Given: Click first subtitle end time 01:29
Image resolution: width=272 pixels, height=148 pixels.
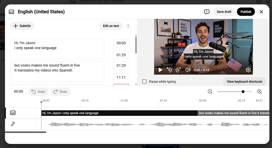Looking at the screenshot, I should pos(121,55).
